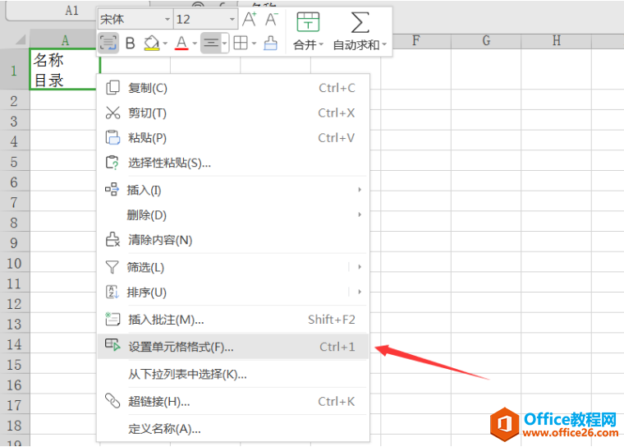The height and width of the screenshot is (447, 624).
Task: Apply the red font color
Action: pyautogui.click(x=181, y=43)
